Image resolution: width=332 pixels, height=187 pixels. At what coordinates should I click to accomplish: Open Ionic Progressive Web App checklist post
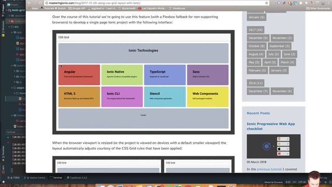(271, 126)
